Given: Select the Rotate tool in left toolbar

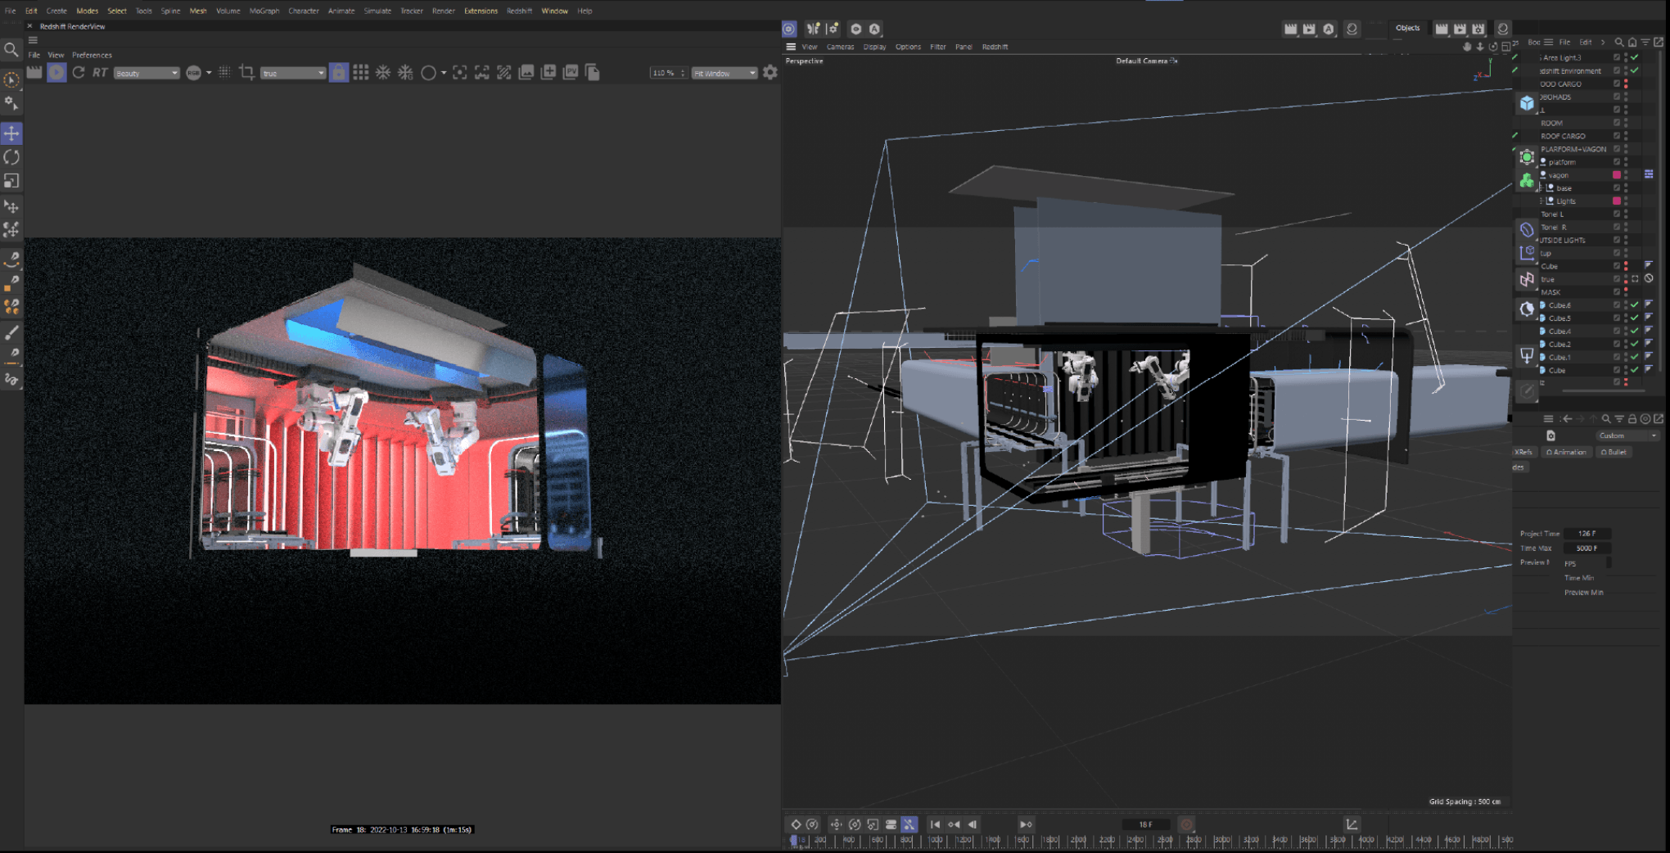Looking at the screenshot, I should [11, 157].
